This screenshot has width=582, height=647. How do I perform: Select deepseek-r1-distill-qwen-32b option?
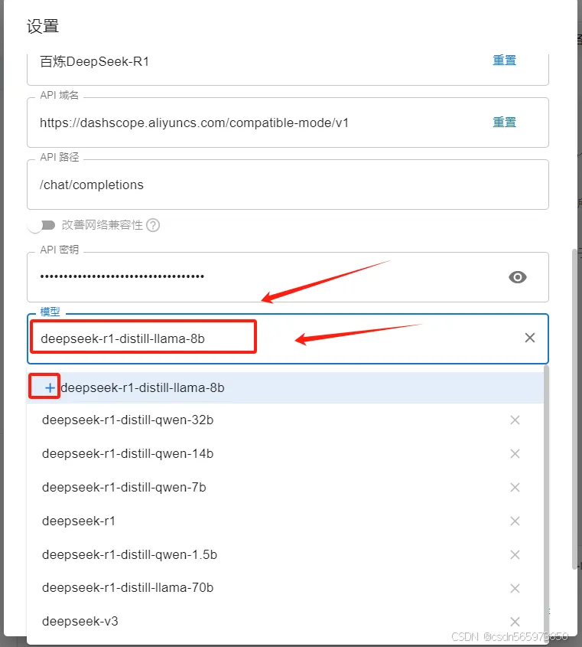click(285, 420)
